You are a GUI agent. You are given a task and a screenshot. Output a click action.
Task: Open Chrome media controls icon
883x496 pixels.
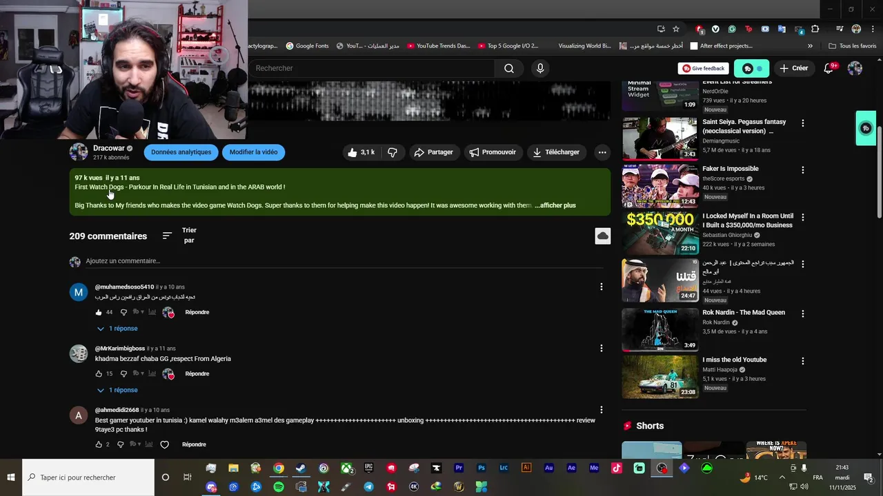840,29
